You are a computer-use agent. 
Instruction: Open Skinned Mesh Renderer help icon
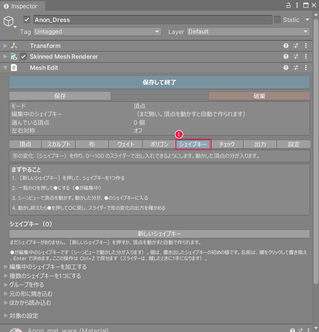click(286, 56)
